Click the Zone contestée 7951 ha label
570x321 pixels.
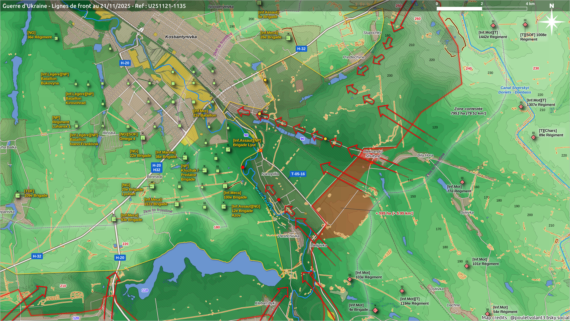pos(468,111)
